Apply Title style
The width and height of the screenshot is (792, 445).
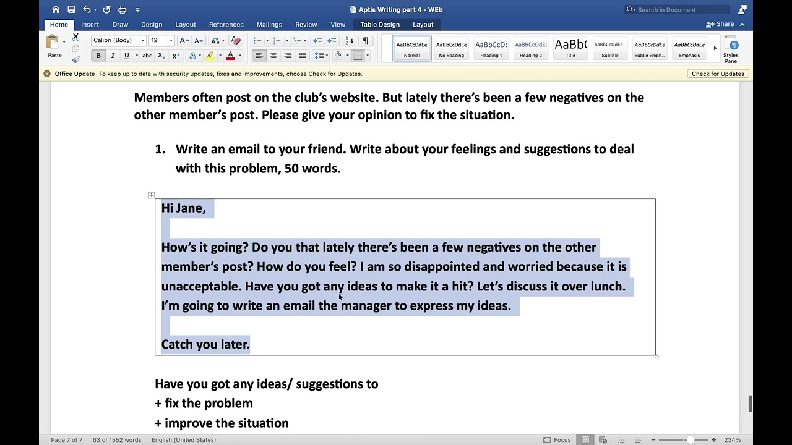click(x=570, y=48)
